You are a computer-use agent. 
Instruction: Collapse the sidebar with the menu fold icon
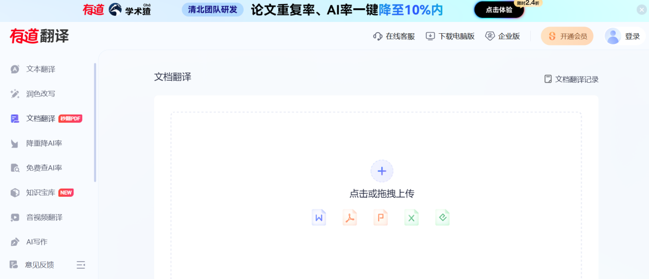point(81,265)
